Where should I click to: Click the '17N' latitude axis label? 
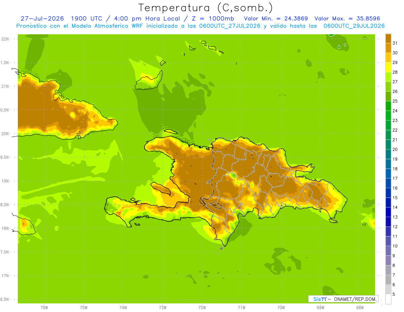tap(5, 276)
